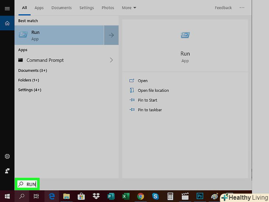
Task: Select the Run App best match result
Action: 59,35
